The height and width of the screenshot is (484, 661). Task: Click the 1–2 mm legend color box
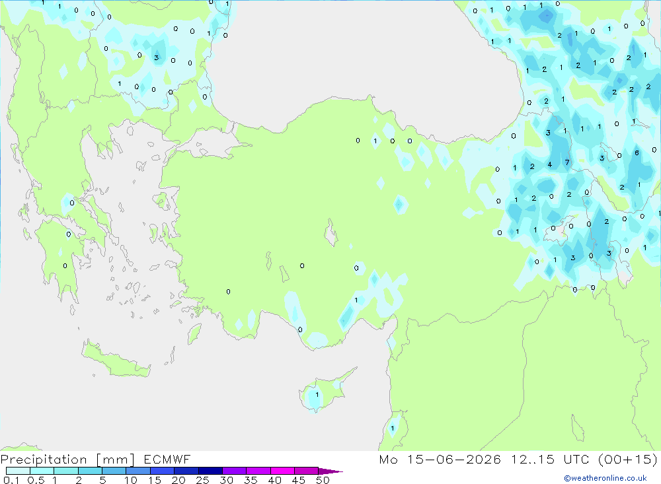click(66, 471)
